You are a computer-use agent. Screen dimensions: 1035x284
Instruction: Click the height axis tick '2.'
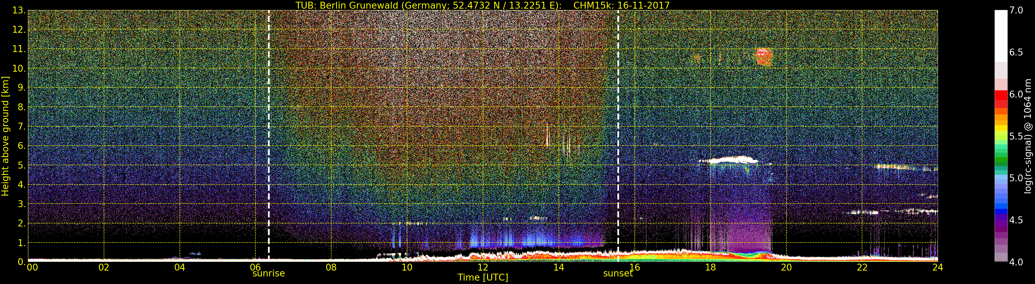coord(21,223)
